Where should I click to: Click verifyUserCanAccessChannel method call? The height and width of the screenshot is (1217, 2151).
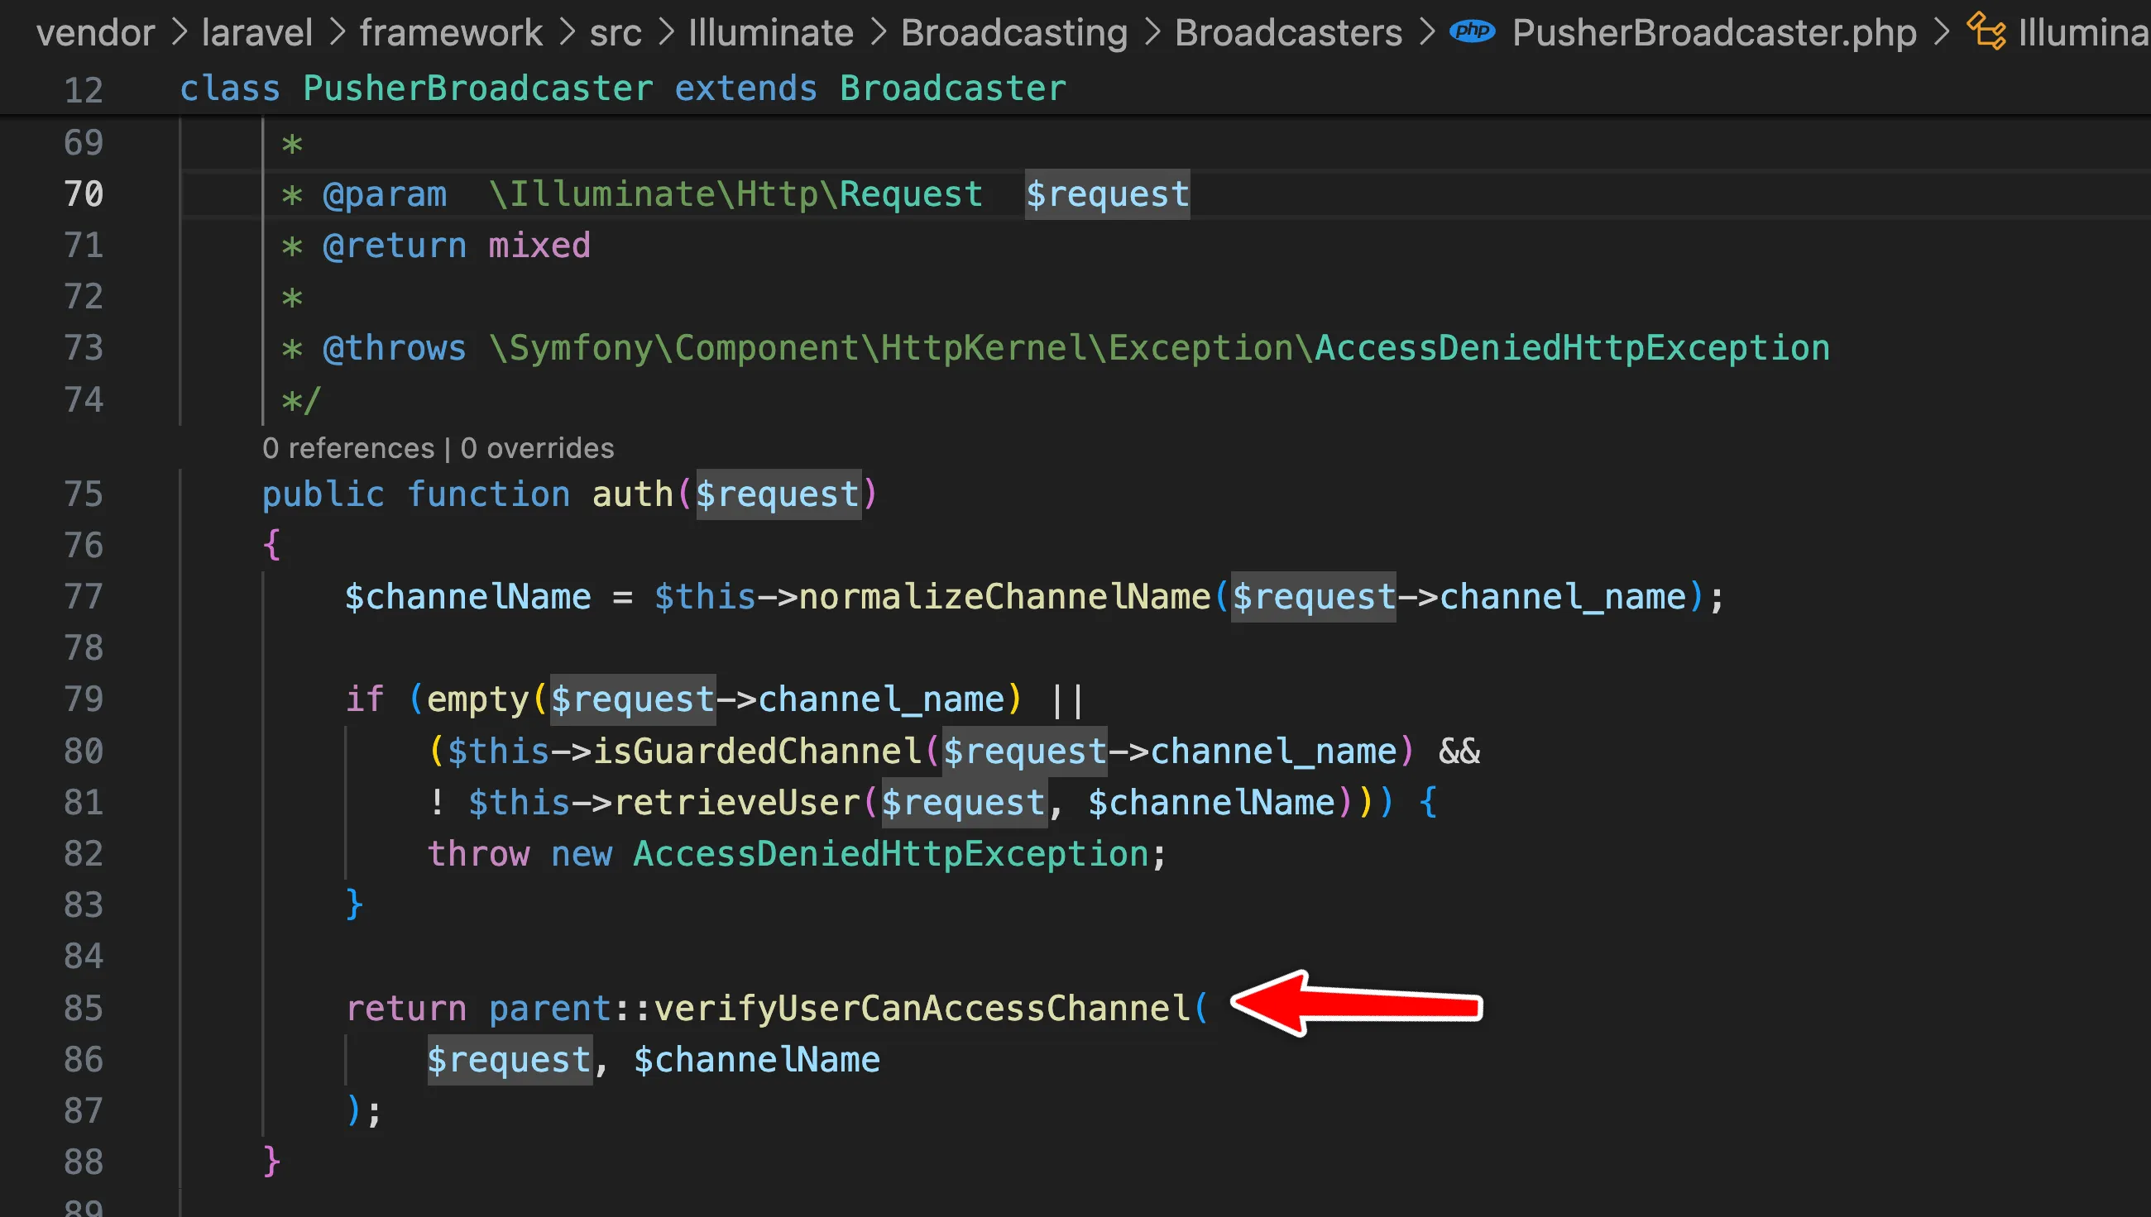pos(922,1008)
